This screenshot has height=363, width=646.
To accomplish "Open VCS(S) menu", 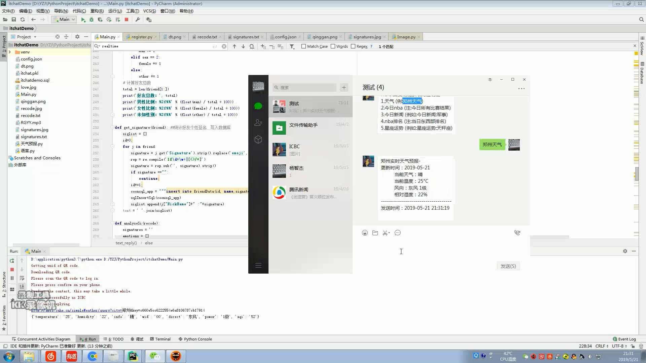I will point(149,11).
